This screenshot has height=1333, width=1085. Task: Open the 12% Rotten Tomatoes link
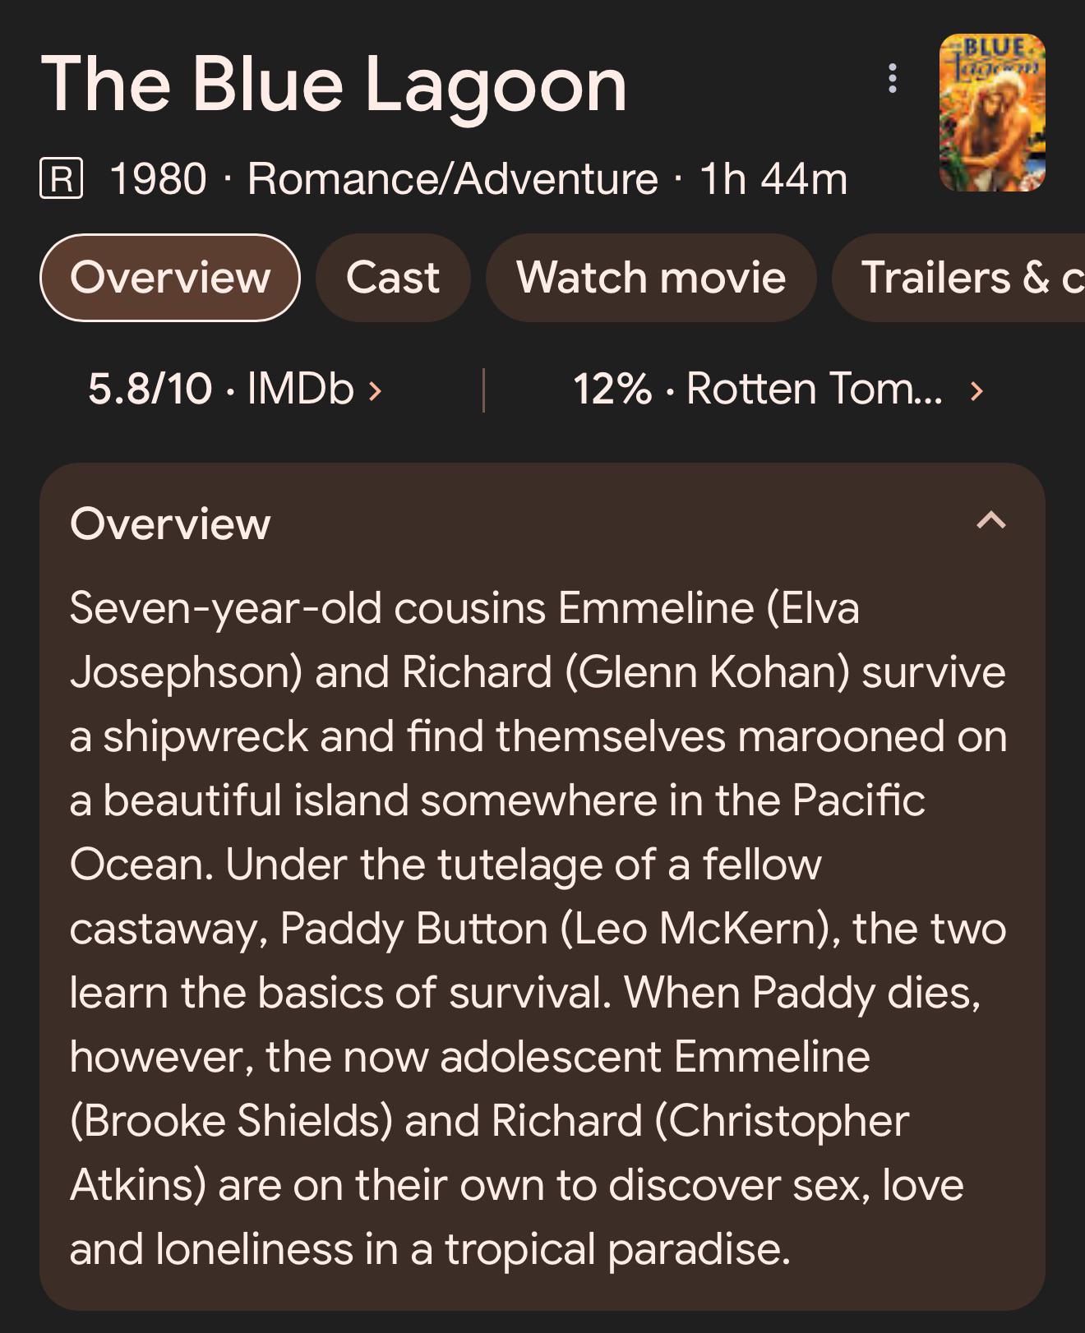[x=756, y=389]
